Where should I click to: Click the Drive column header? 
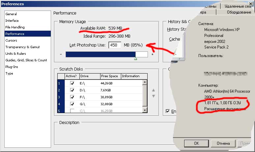coord(90,76)
